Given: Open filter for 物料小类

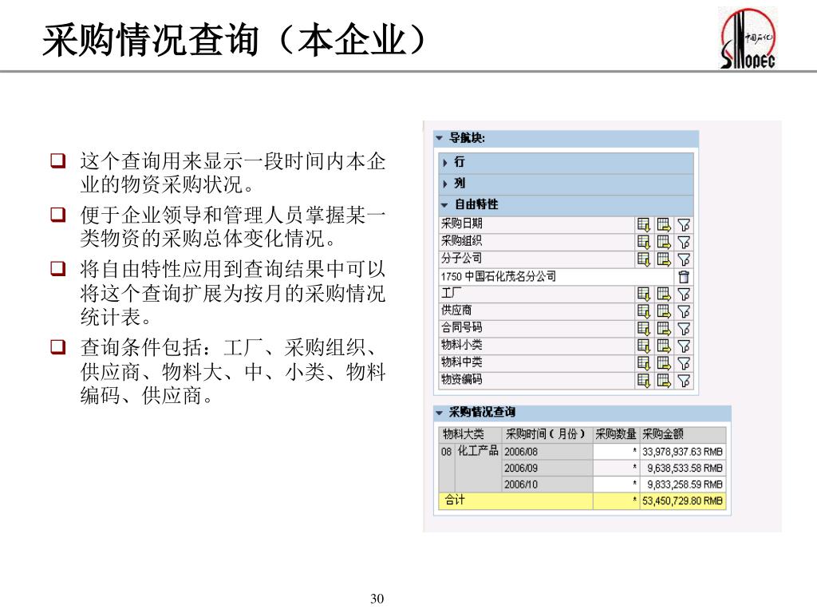Looking at the screenshot, I should point(684,346).
